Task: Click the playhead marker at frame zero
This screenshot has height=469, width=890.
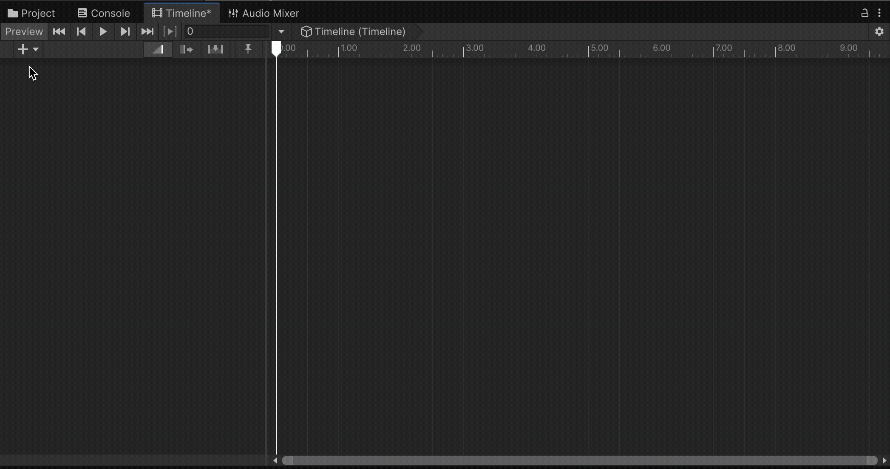Action: [x=276, y=48]
